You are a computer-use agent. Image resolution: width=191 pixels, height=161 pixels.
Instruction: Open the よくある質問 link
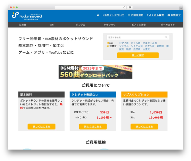(155, 15)
